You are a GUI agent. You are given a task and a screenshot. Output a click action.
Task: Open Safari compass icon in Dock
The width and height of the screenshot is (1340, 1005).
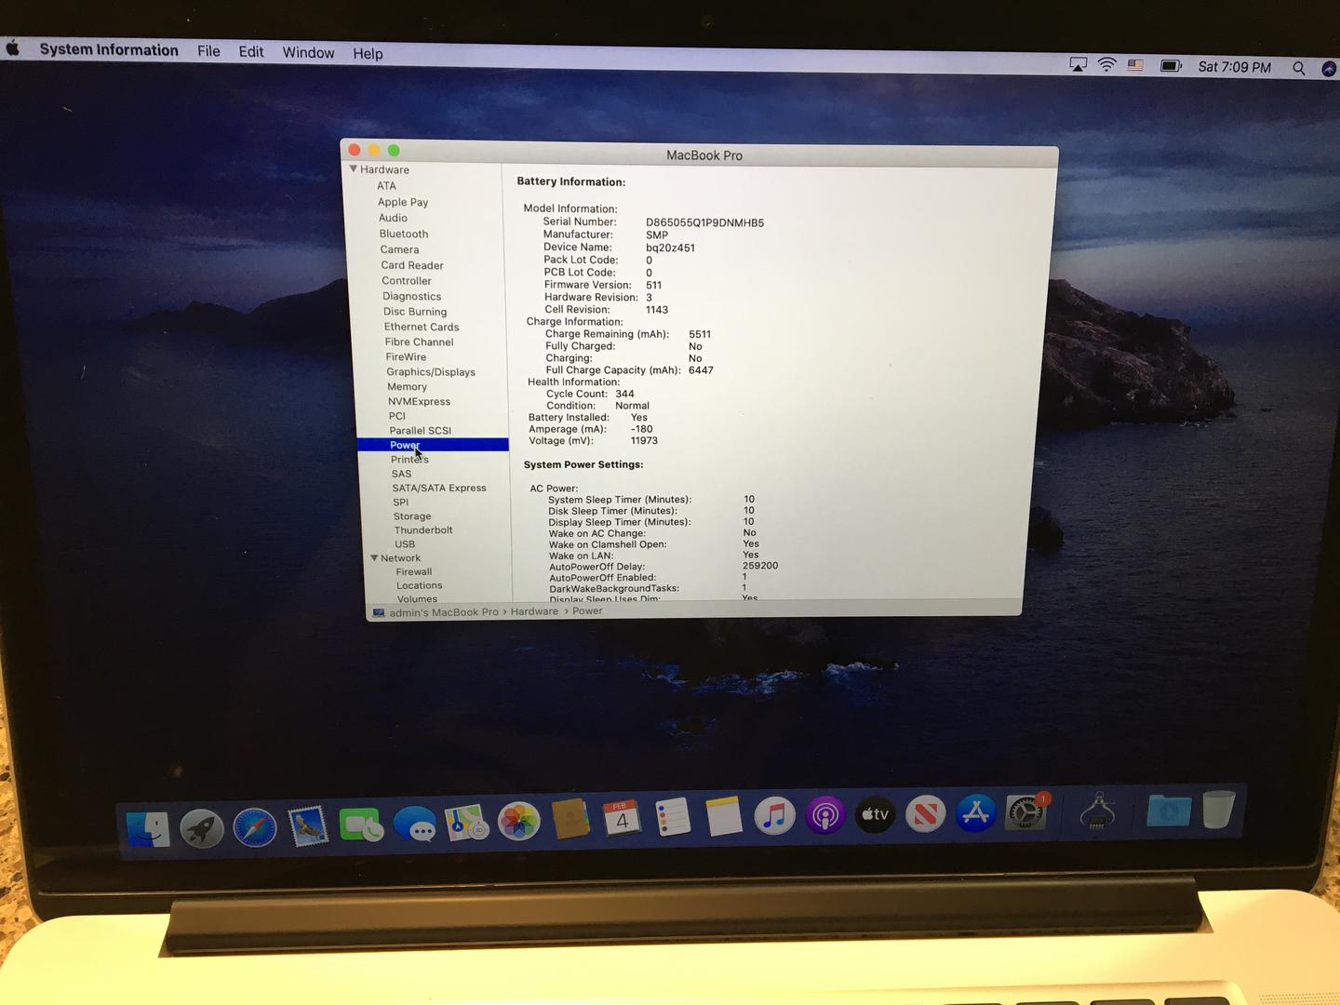(x=255, y=827)
